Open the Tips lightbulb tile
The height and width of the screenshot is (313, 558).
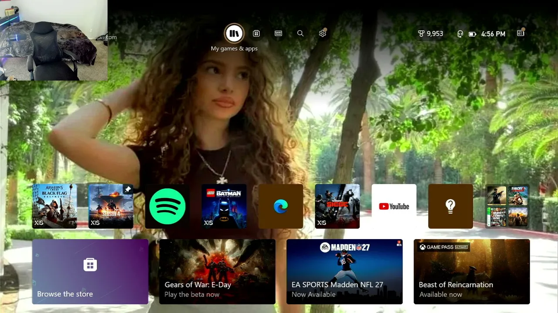(451, 206)
